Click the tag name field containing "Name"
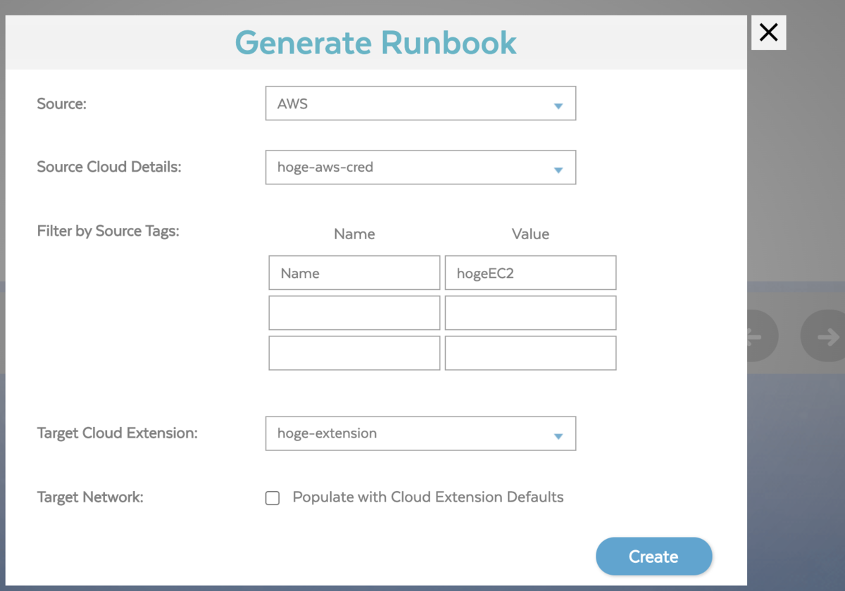Image resolution: width=845 pixels, height=591 pixels. [x=354, y=273]
